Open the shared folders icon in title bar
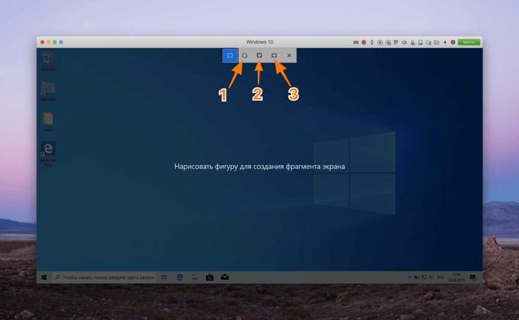 click(436, 43)
